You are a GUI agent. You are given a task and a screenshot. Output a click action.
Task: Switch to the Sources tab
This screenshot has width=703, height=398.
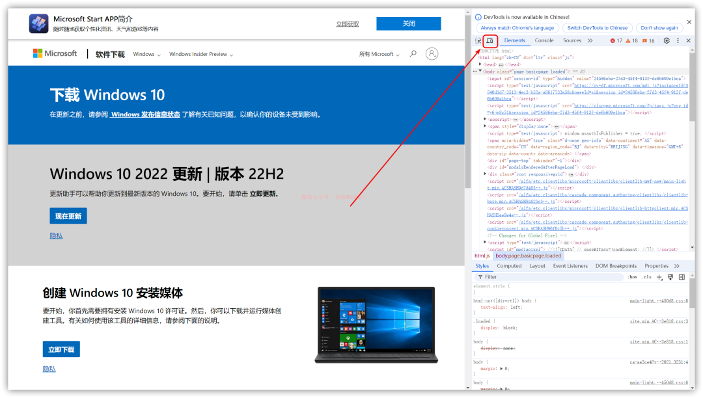(572, 41)
